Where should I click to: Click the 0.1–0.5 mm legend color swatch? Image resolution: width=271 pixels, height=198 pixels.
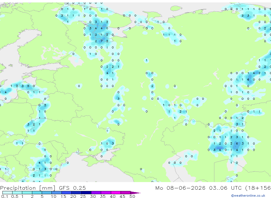pos(7,193)
